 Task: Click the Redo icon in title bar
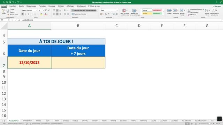coord(18,2)
